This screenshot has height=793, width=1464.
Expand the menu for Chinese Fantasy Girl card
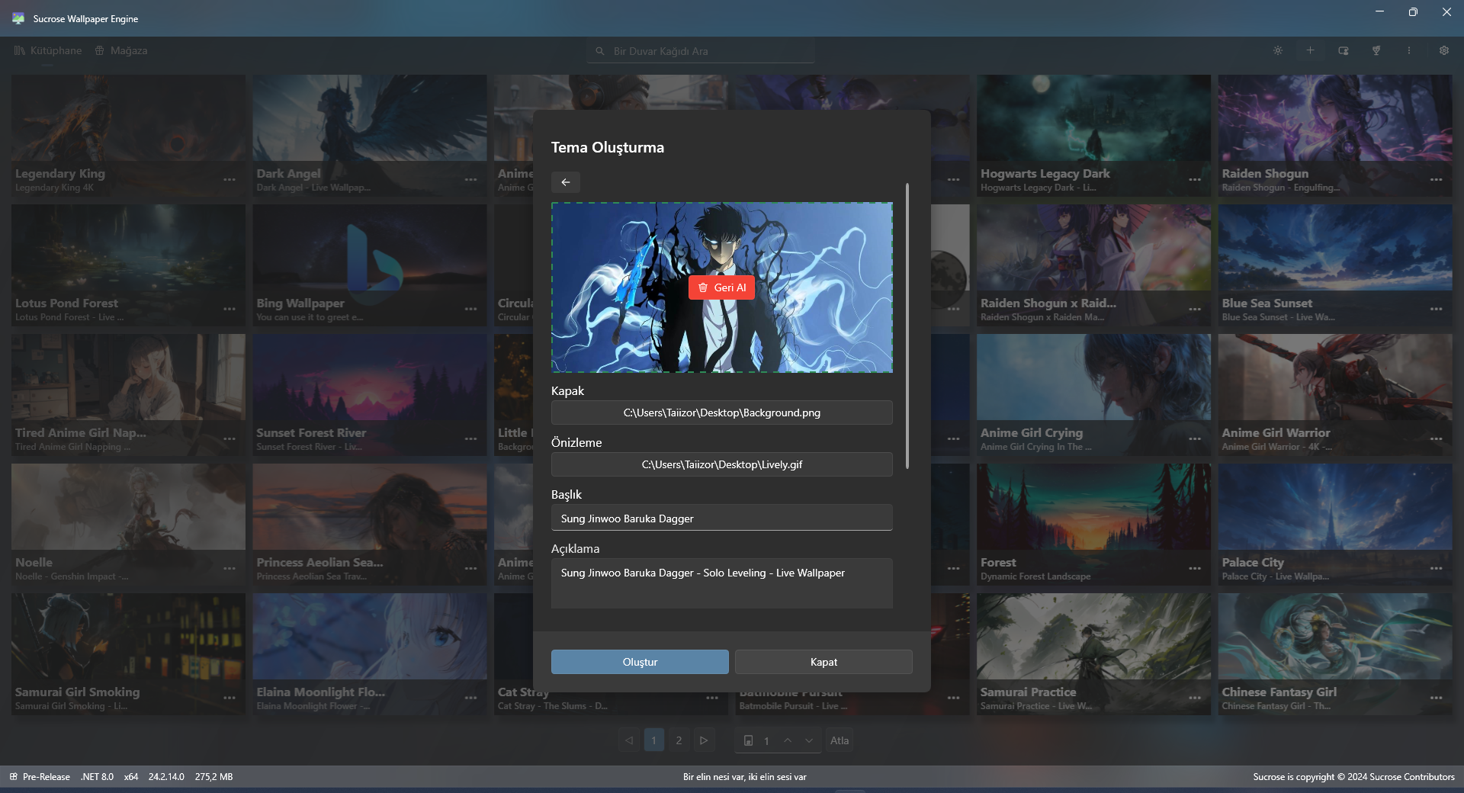point(1437,698)
